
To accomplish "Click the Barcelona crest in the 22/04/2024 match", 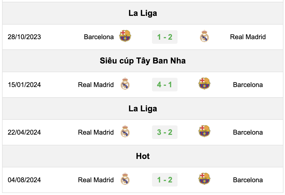I will point(204,131).
